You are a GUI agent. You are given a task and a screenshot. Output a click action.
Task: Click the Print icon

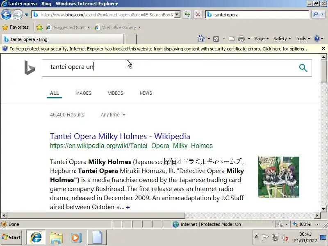pos(241,39)
